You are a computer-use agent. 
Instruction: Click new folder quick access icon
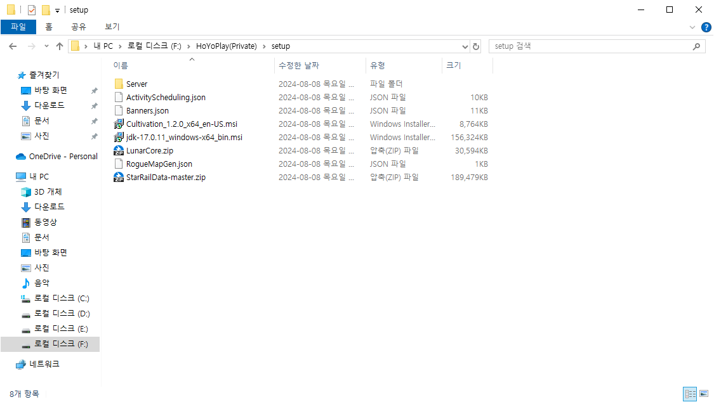click(46, 10)
